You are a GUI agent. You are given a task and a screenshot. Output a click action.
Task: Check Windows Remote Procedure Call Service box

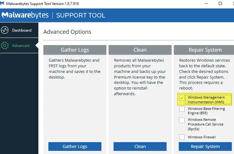coord(182,120)
